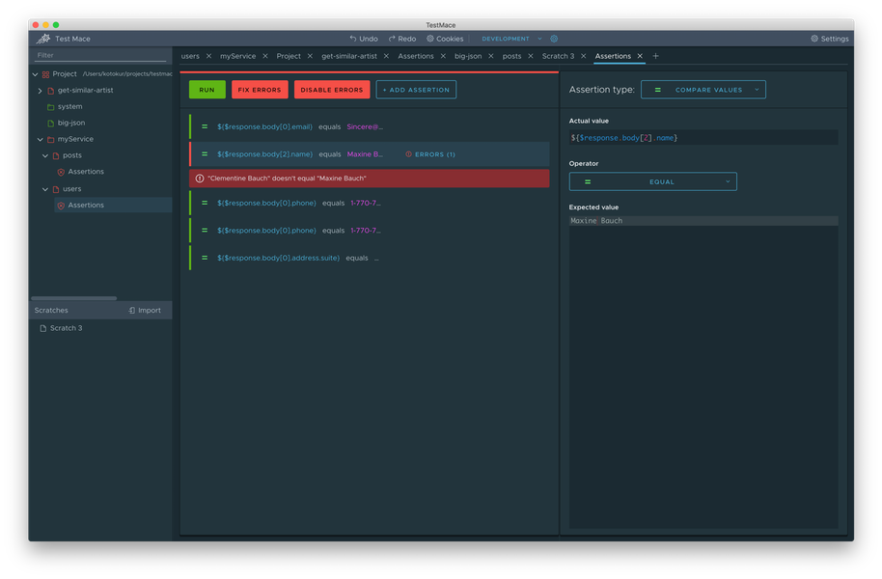Open the Equal operator dropdown
The height and width of the screenshot is (579, 882).
[x=652, y=181]
